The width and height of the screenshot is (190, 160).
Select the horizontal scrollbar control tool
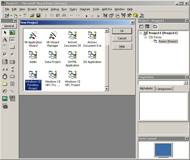(x=5, y=69)
